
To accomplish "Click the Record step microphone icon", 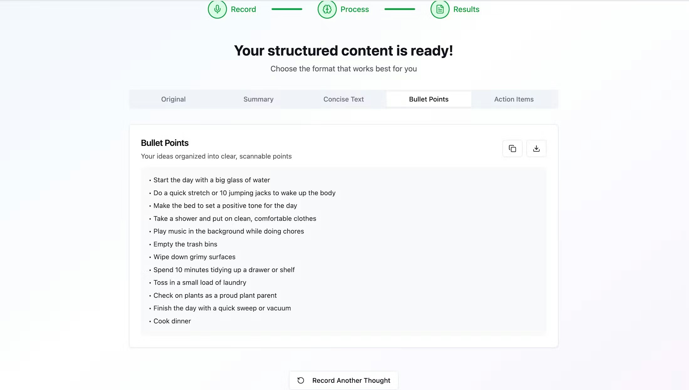I will point(217,9).
